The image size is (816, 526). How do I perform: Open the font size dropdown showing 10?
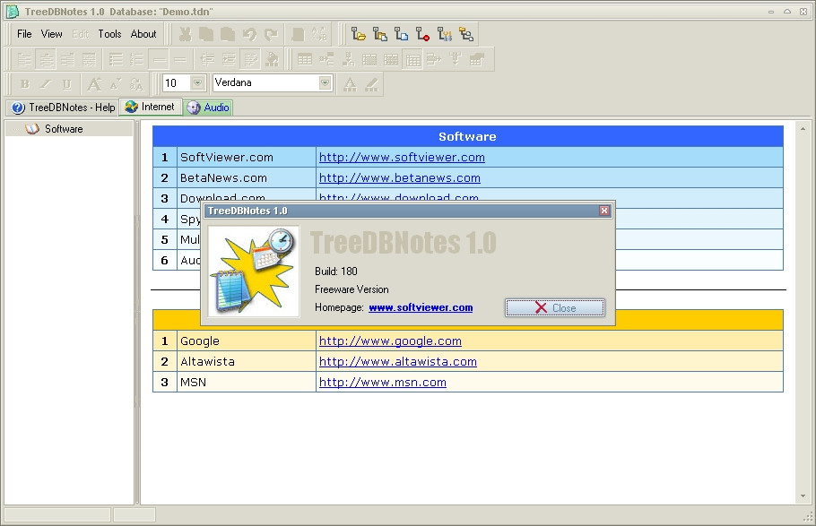coord(197,82)
